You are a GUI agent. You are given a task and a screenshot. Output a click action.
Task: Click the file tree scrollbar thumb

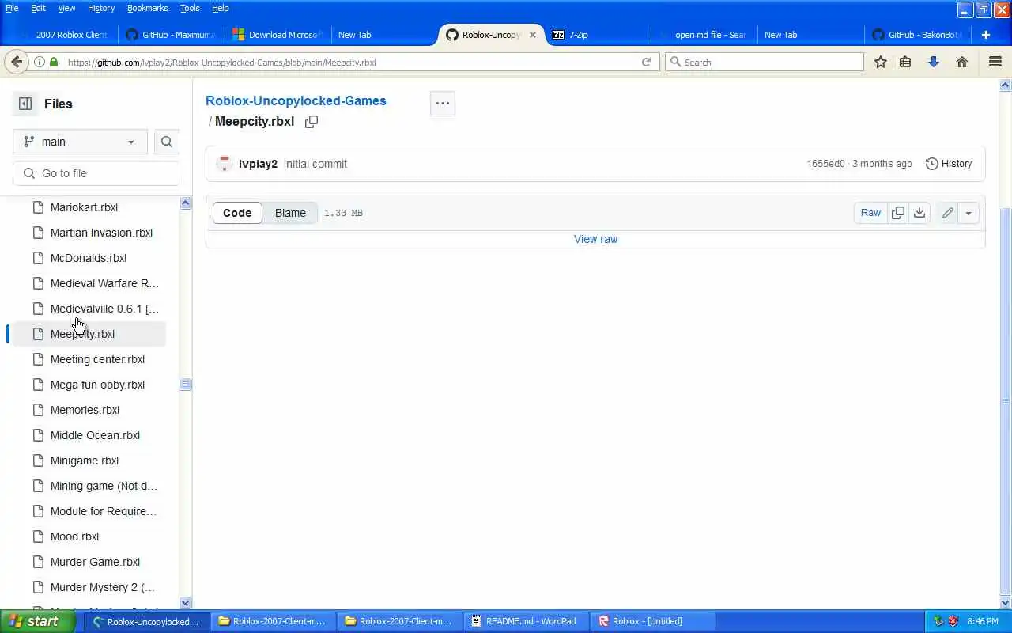(x=186, y=385)
